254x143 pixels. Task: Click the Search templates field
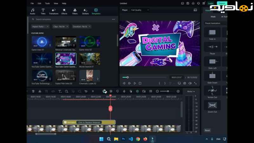tap(71, 19)
